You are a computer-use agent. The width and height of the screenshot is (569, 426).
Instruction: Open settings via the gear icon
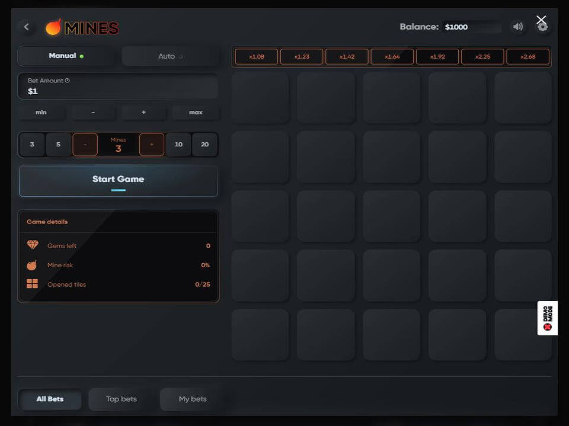click(x=542, y=27)
